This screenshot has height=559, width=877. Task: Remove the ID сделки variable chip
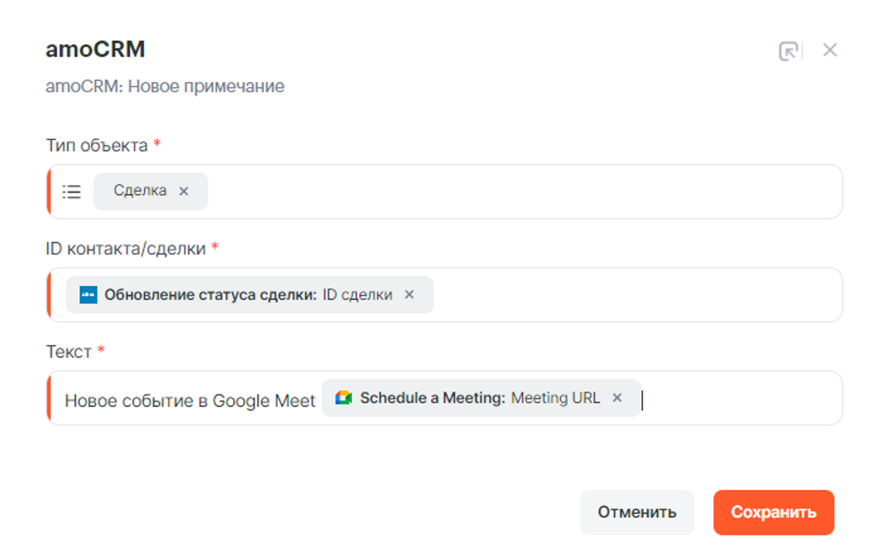[x=409, y=295]
